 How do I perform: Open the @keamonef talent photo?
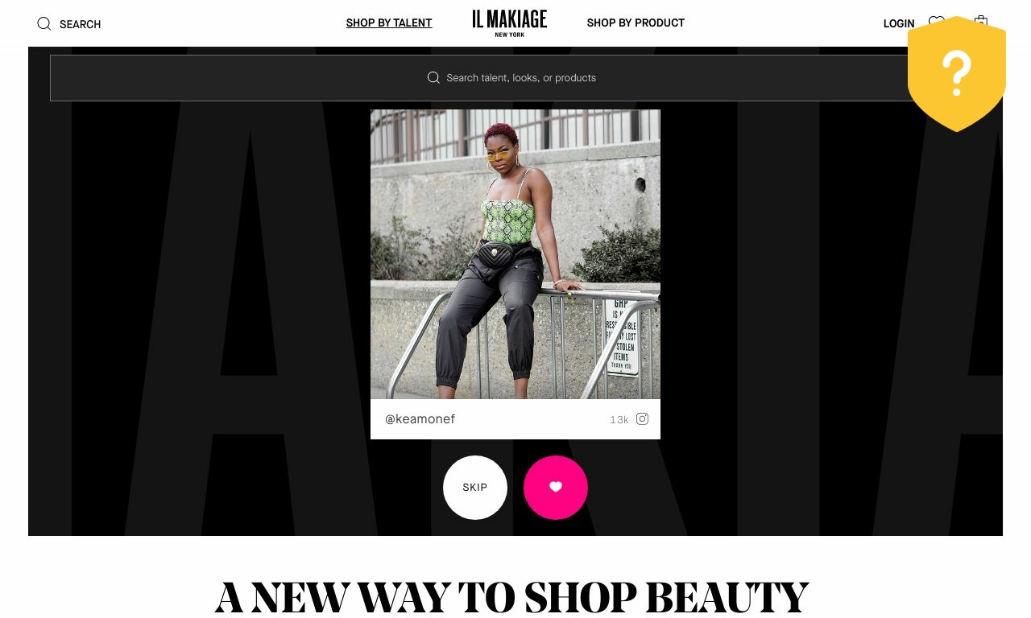(515, 254)
